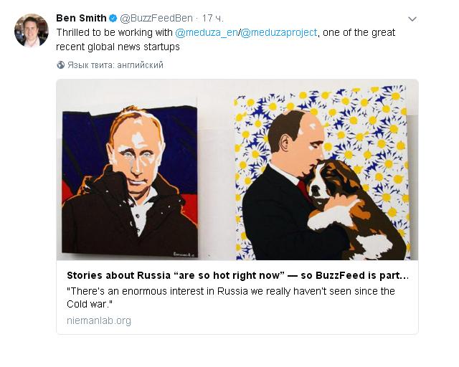Open the tweet options chevron menu
The width and height of the screenshot is (459, 367).
[412, 18]
